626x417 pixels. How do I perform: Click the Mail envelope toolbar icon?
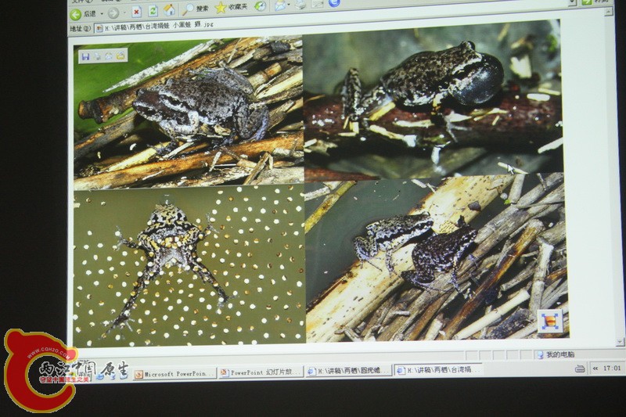tap(280, 5)
